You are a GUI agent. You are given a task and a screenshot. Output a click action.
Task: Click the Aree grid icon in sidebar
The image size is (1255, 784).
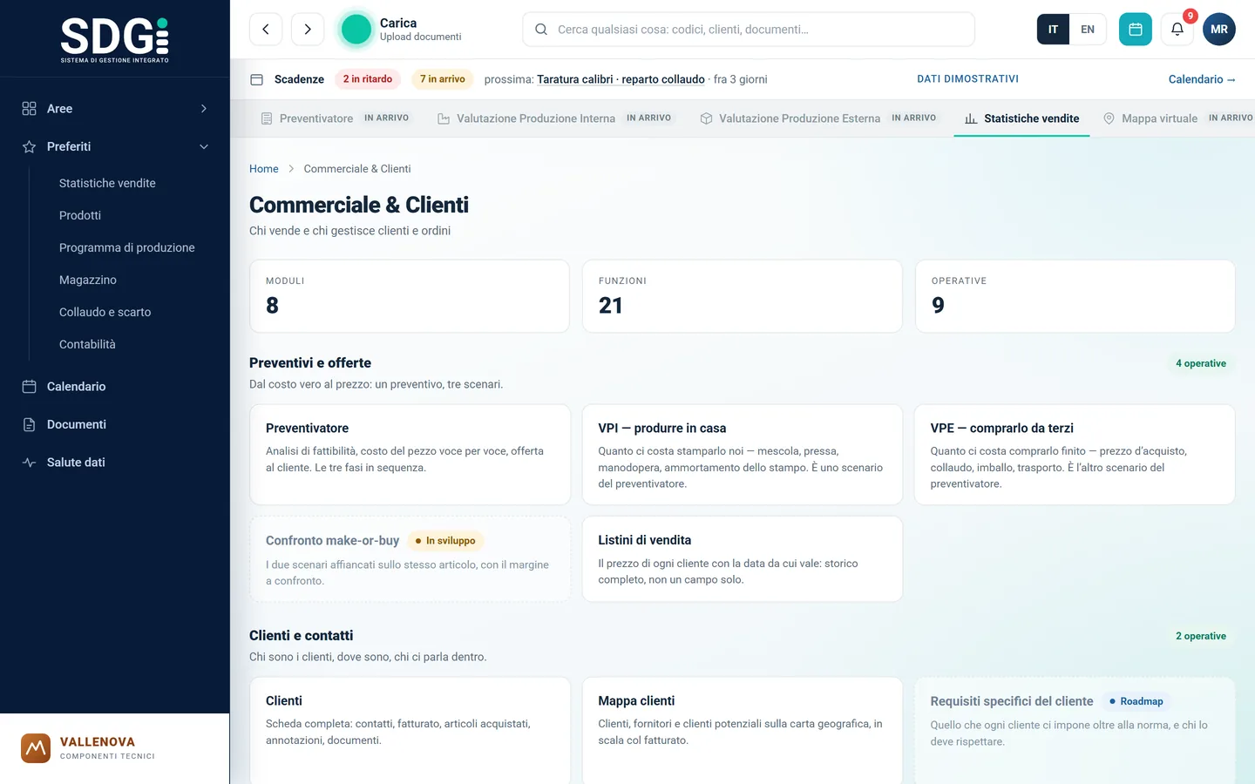29,109
